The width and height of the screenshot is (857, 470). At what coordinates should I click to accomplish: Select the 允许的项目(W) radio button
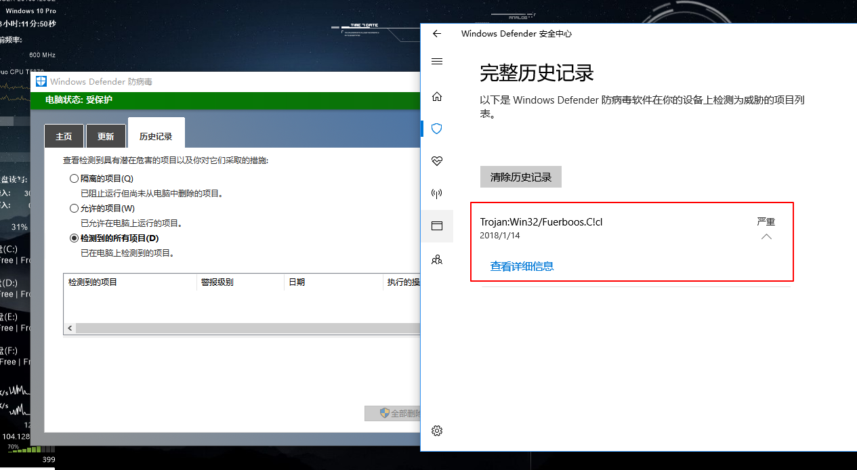click(74, 209)
